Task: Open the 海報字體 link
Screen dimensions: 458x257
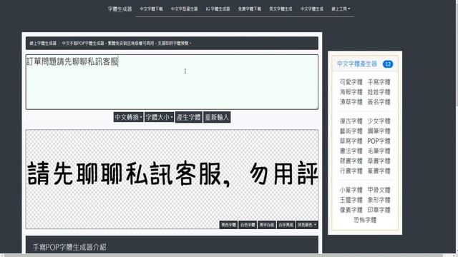Action: point(351,92)
